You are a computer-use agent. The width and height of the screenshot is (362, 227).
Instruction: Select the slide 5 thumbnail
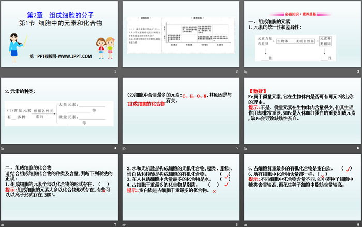[x=180, y=112]
